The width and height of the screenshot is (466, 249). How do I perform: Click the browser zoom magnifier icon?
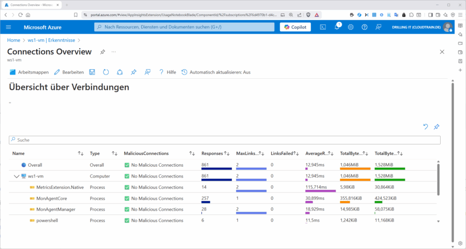pyautogui.click(x=291, y=15)
